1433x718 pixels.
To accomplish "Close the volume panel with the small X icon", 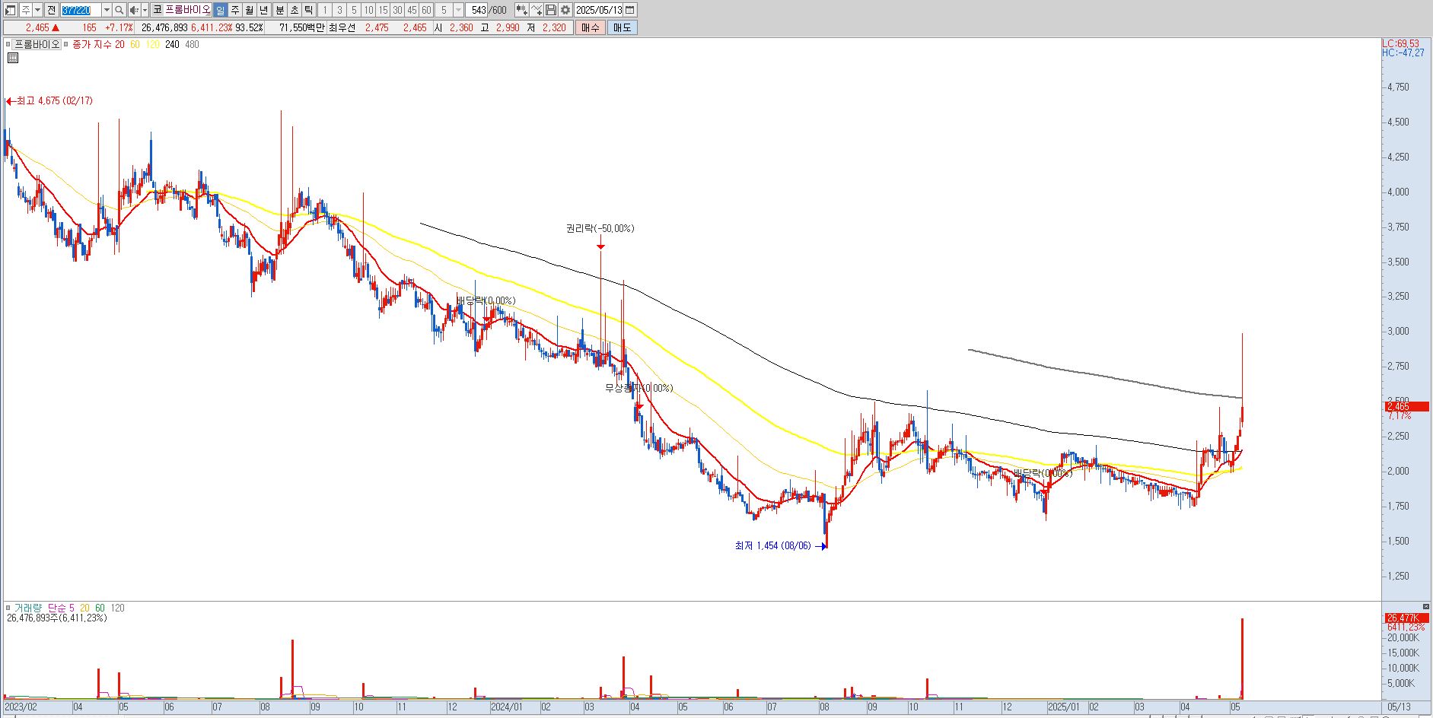I will (1425, 608).
